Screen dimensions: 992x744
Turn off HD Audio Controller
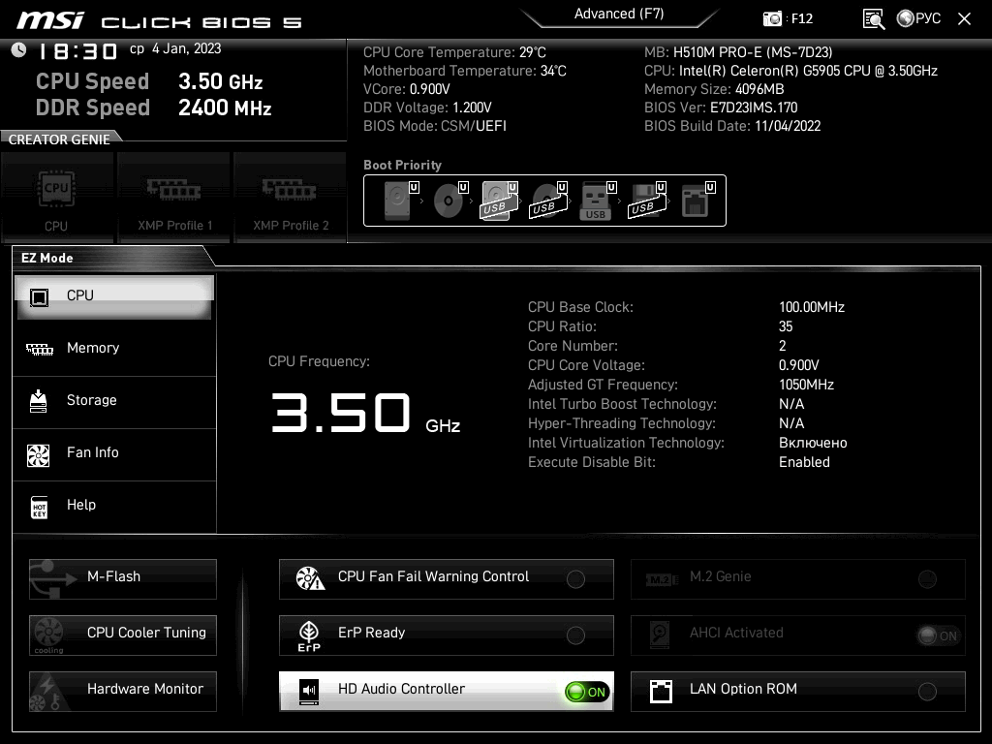click(586, 692)
